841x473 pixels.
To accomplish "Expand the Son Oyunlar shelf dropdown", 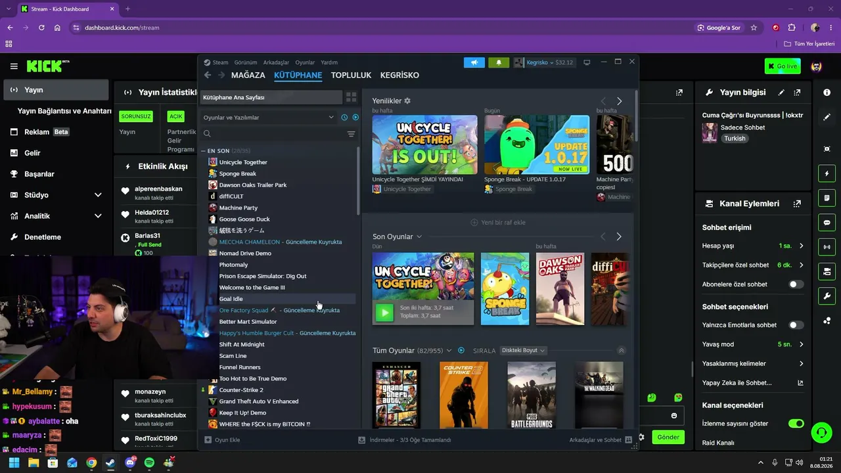I will pyautogui.click(x=419, y=236).
